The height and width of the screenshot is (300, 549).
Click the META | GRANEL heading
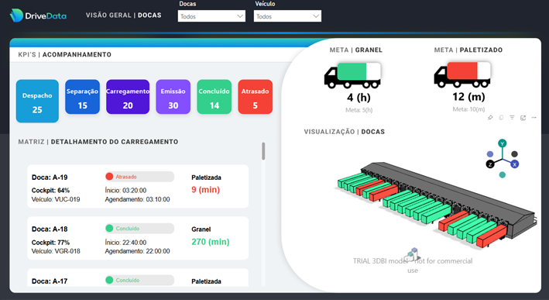[x=356, y=50]
